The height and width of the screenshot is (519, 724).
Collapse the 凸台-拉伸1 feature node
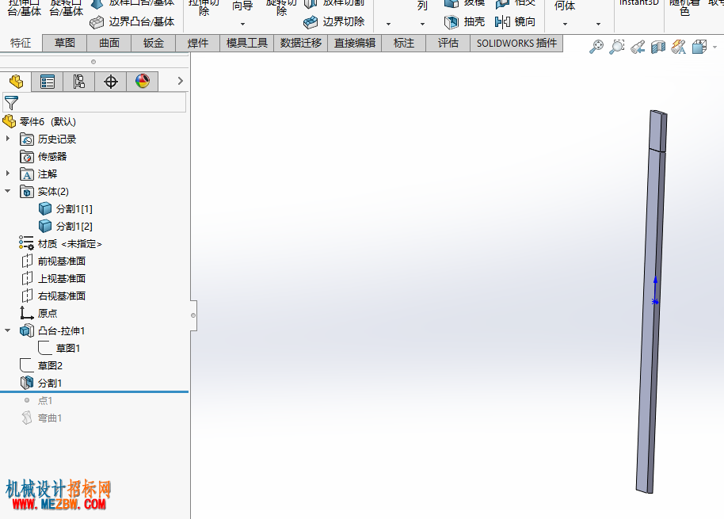[x=7, y=330]
